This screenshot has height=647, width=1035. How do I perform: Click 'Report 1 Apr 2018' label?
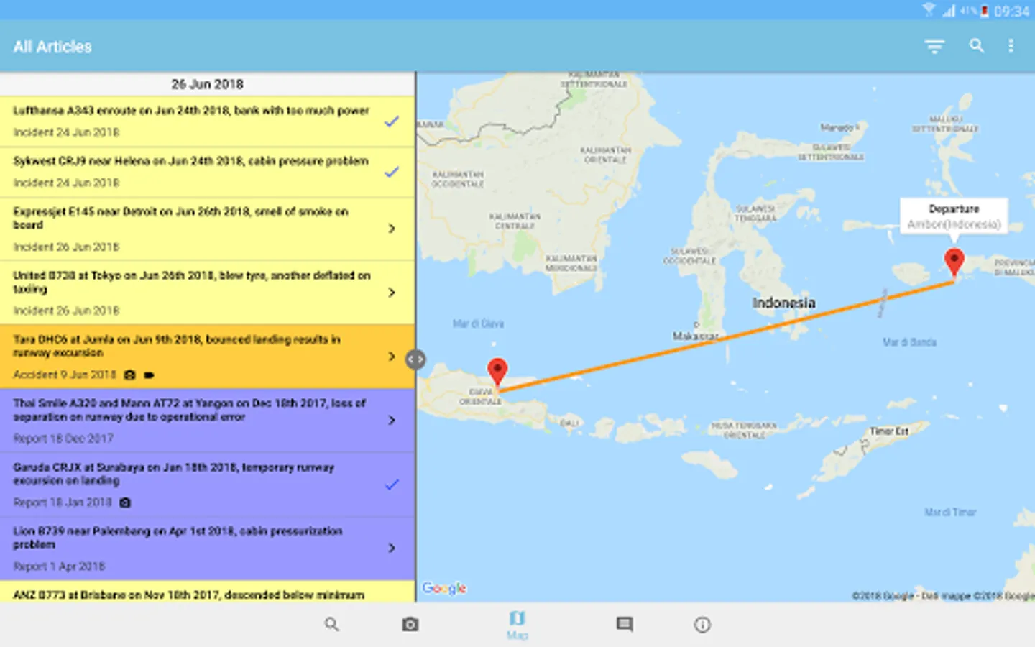(59, 566)
